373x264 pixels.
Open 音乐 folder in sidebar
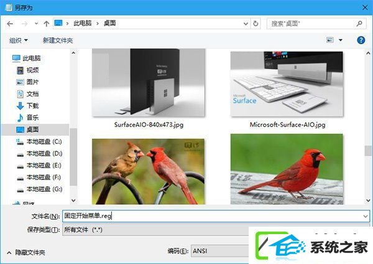[32, 118]
